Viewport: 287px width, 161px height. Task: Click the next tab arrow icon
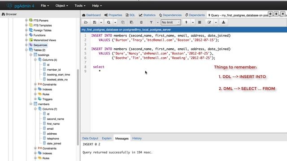click(276, 14)
